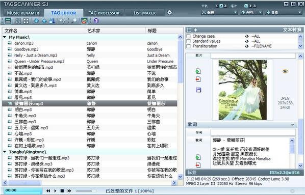
Task: Click the file list horizontal scrollbar thumb
Action: tap(24, 183)
